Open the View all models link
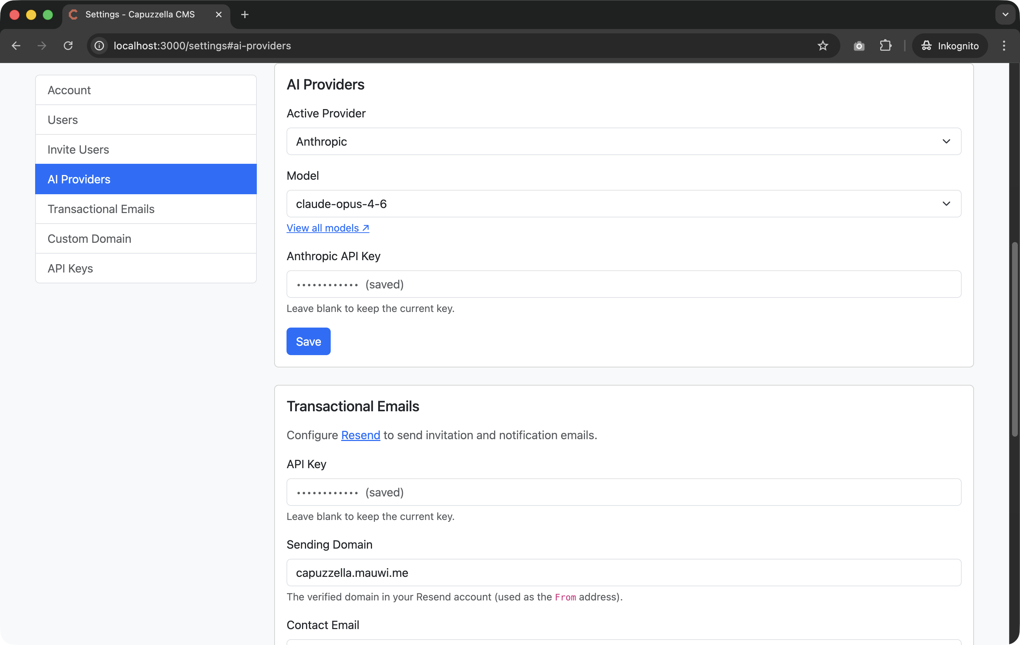The height and width of the screenshot is (645, 1020). pyautogui.click(x=328, y=228)
